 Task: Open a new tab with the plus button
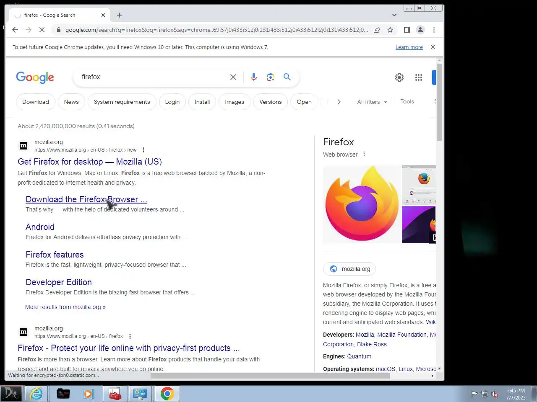coord(119,15)
